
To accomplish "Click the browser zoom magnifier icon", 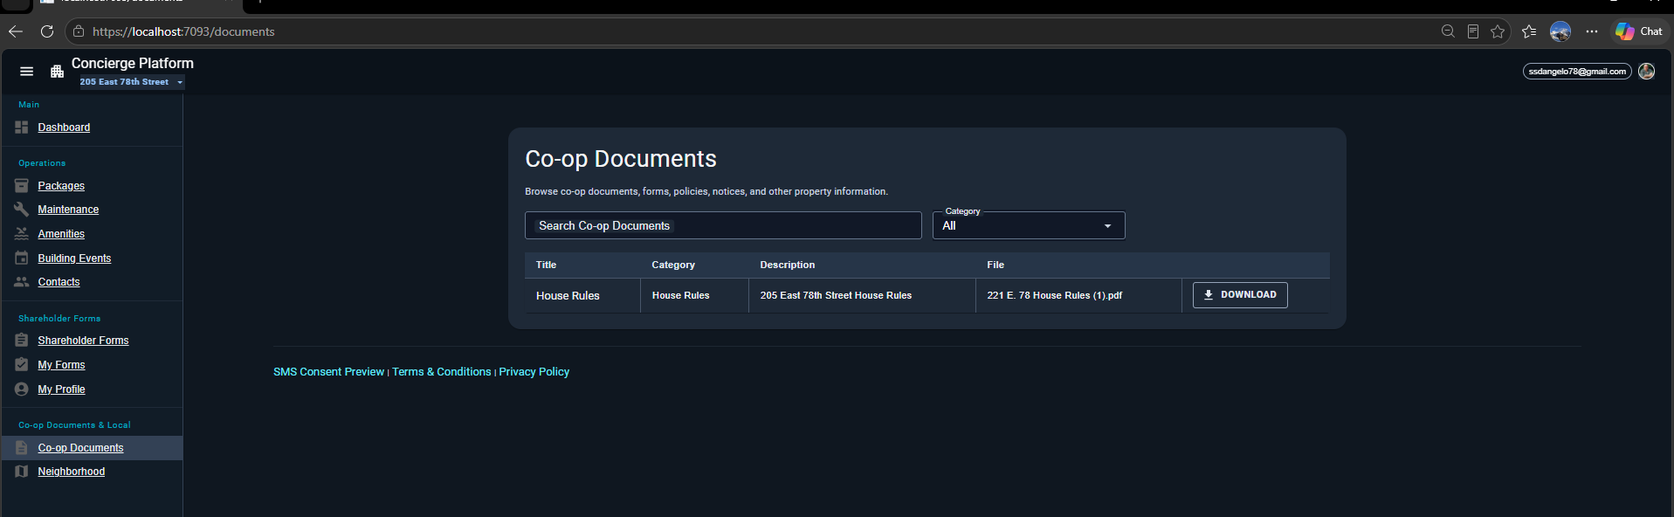I will (1448, 31).
